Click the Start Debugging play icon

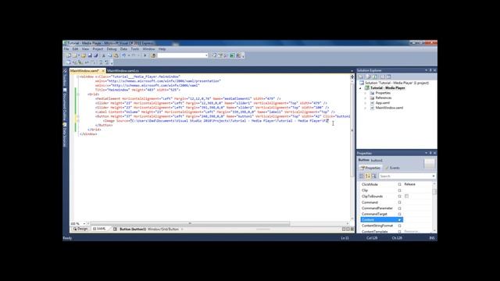[145, 55]
